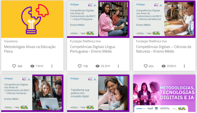Open the Ciências da Natureza course thumbnail
This screenshot has height=113, width=197.
point(164,19)
